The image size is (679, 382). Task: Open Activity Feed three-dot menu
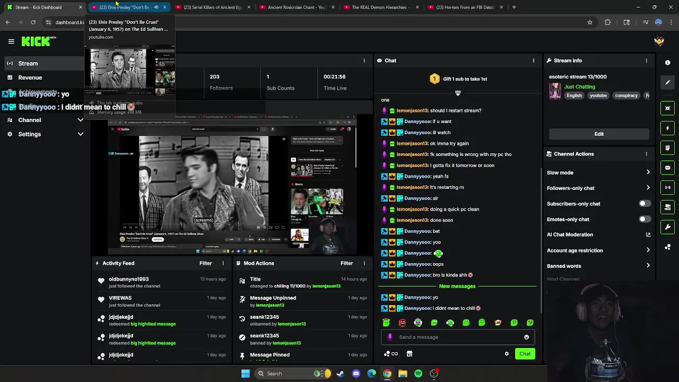(223, 263)
